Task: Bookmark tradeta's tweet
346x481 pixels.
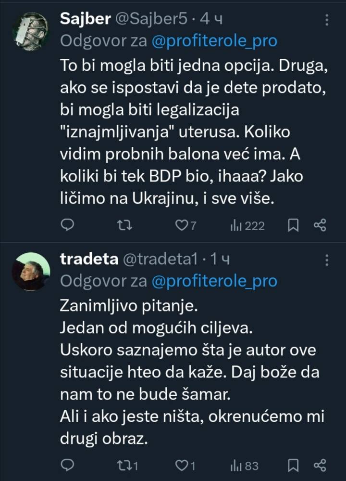Action: 293,465
